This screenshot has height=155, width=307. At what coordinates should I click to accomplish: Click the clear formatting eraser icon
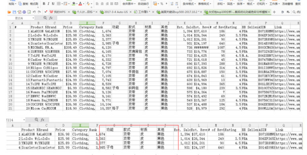[88, 4]
